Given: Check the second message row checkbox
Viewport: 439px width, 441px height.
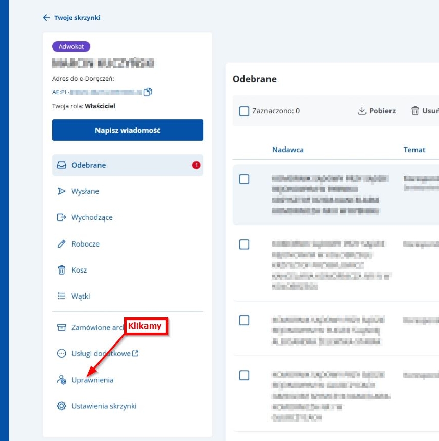Looking at the screenshot, I should (244, 244).
